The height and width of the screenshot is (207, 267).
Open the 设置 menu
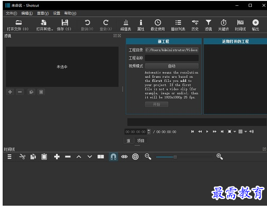click(56, 13)
